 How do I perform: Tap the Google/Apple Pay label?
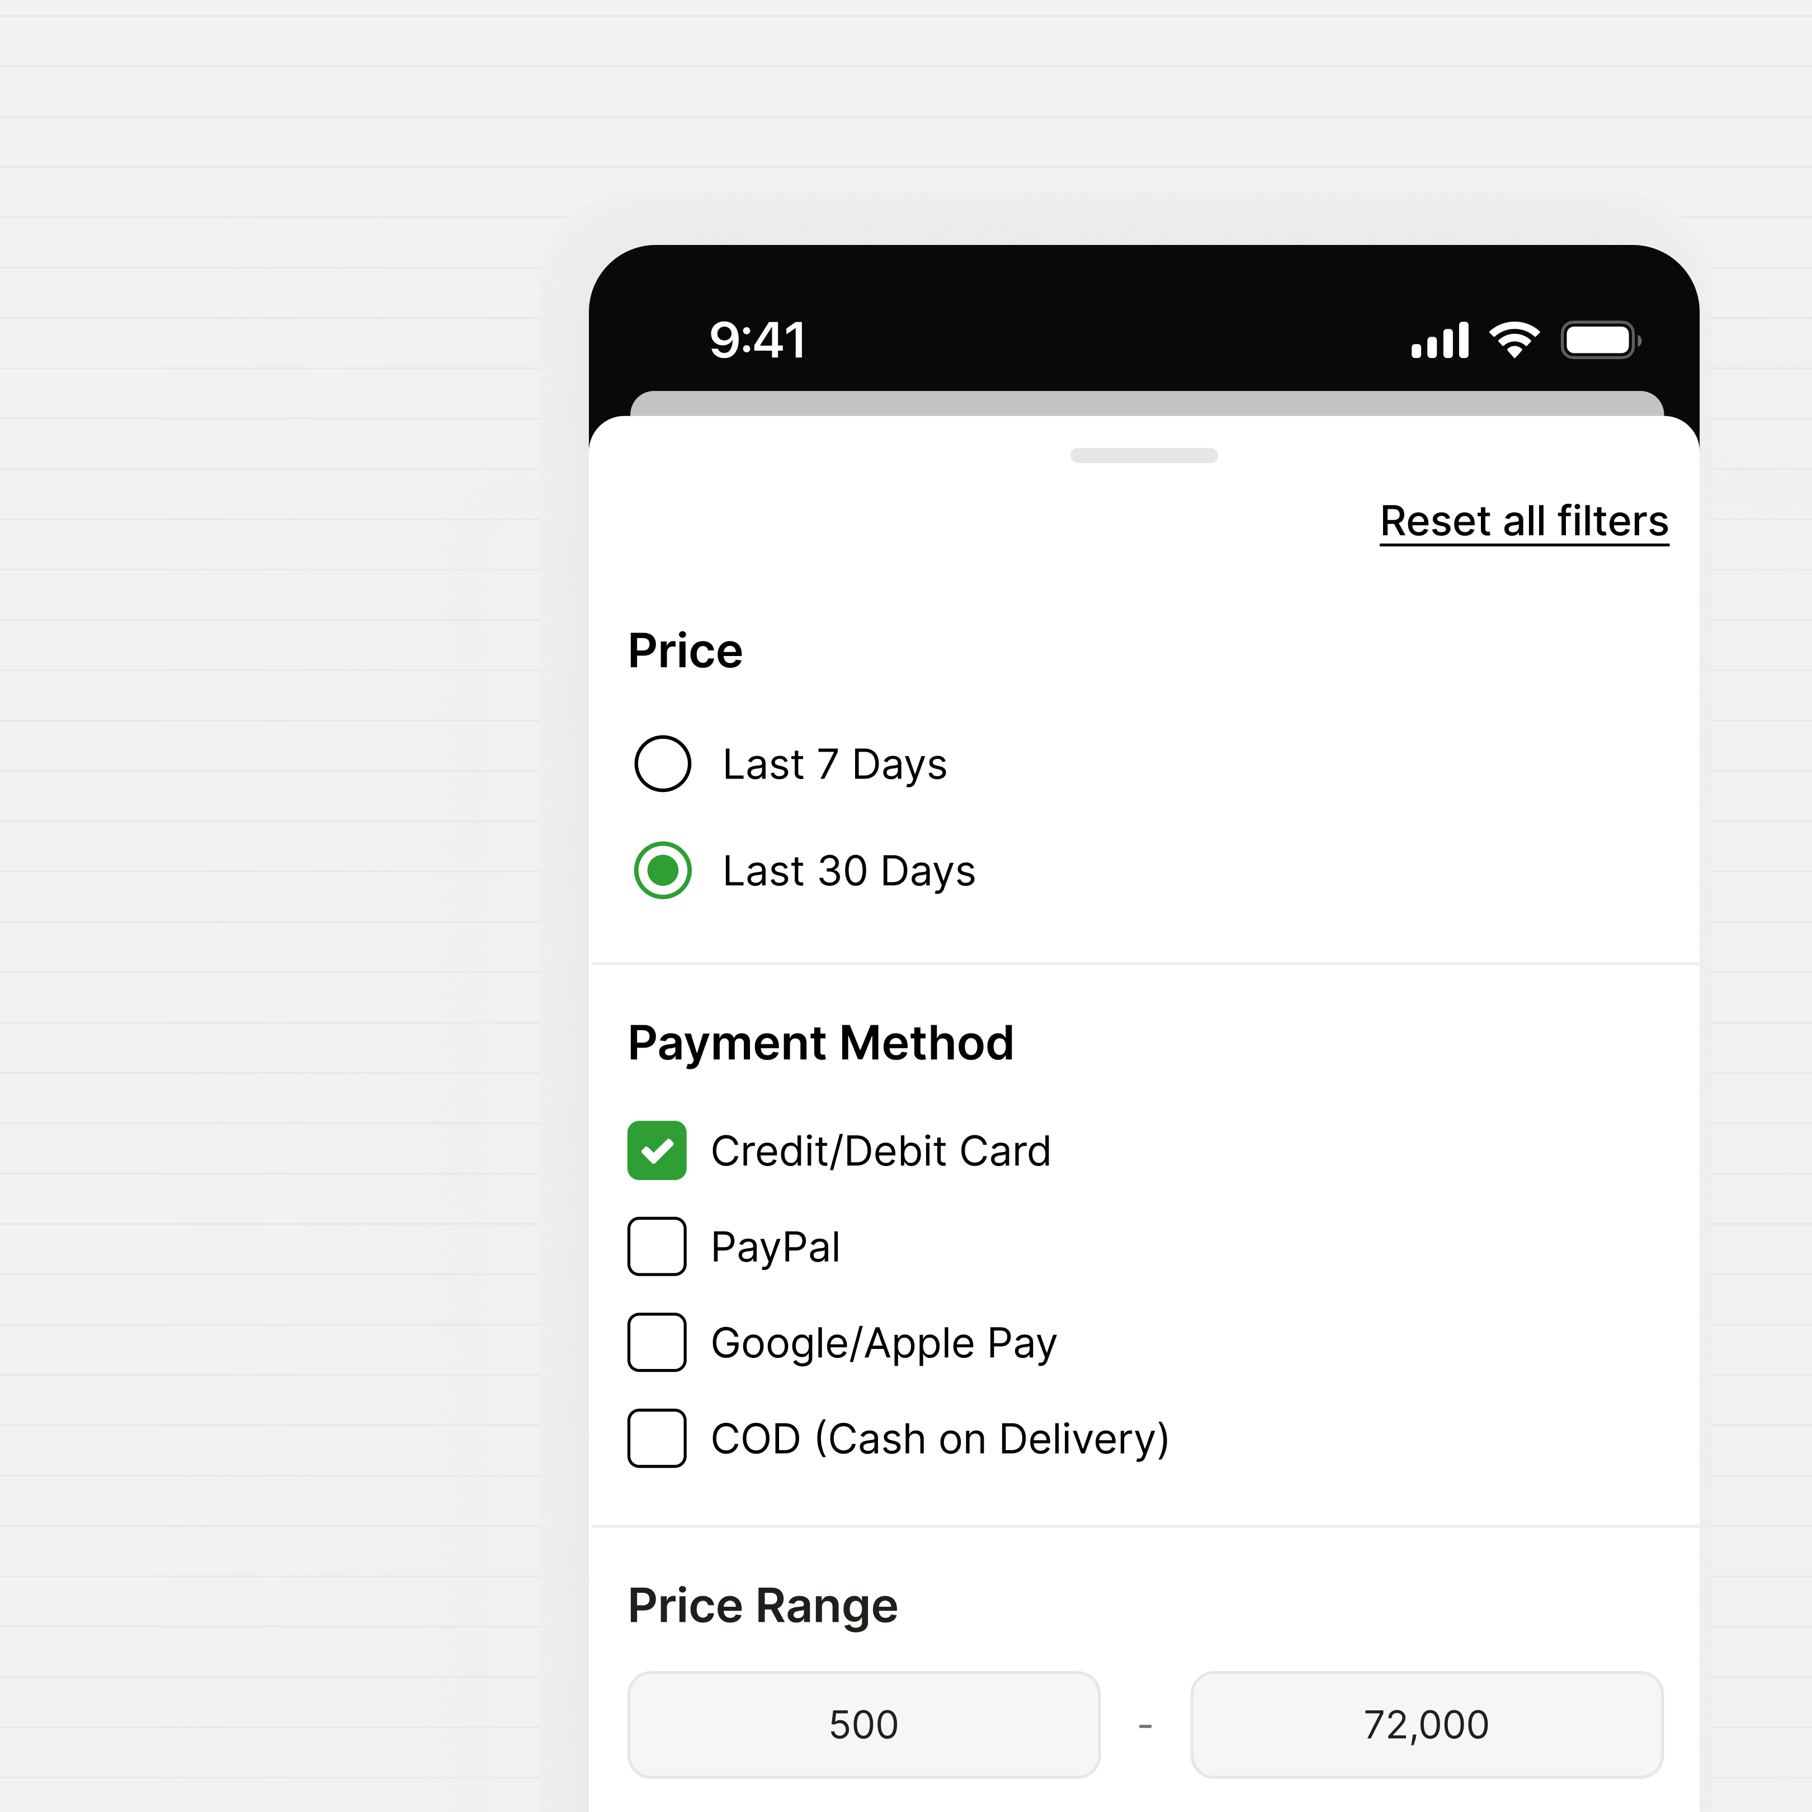click(x=884, y=1343)
